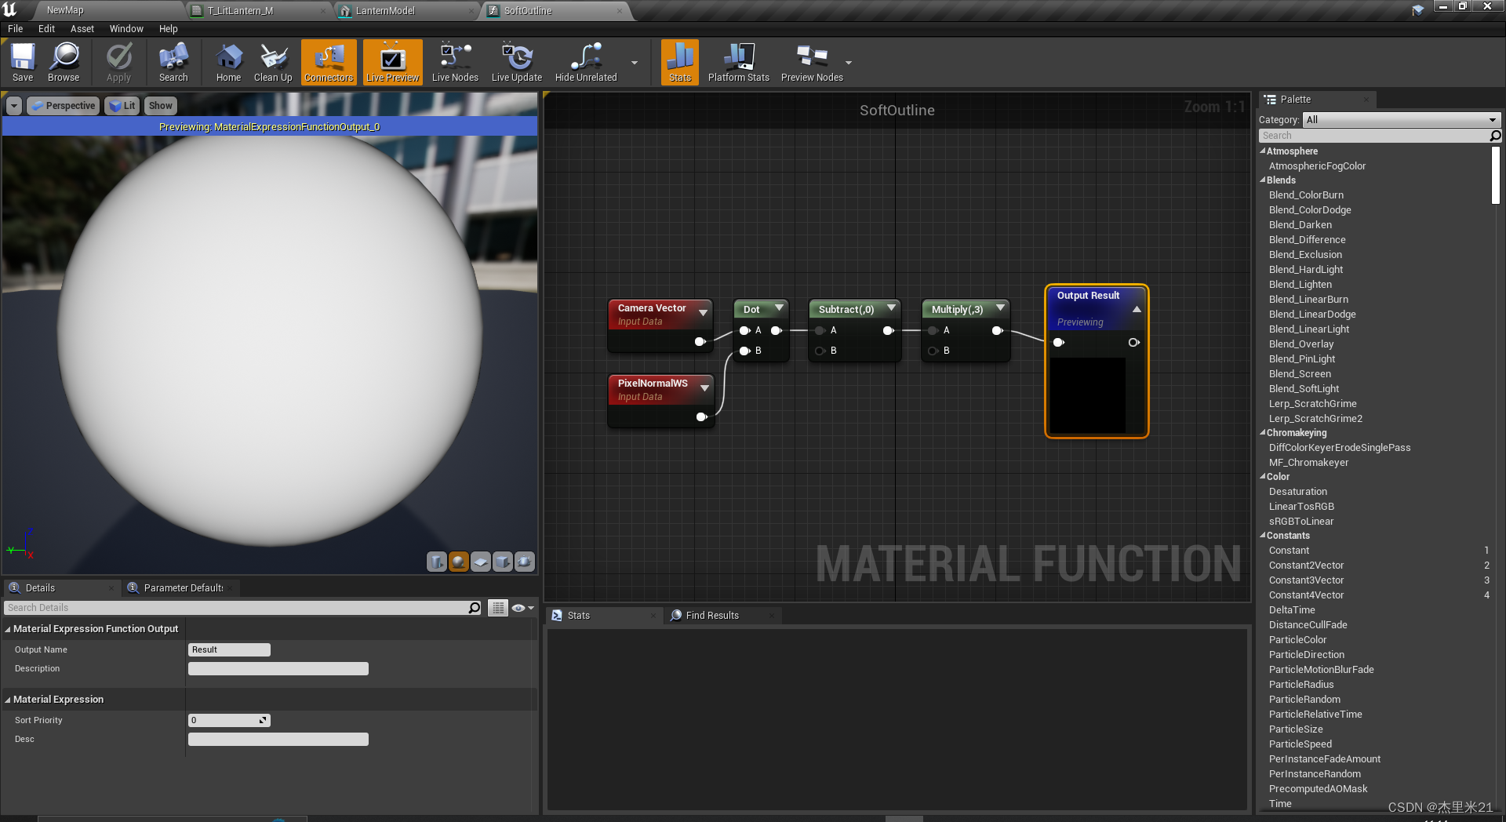
Task: Open the Category filter dropdown in the Palette
Action: pyautogui.click(x=1491, y=119)
